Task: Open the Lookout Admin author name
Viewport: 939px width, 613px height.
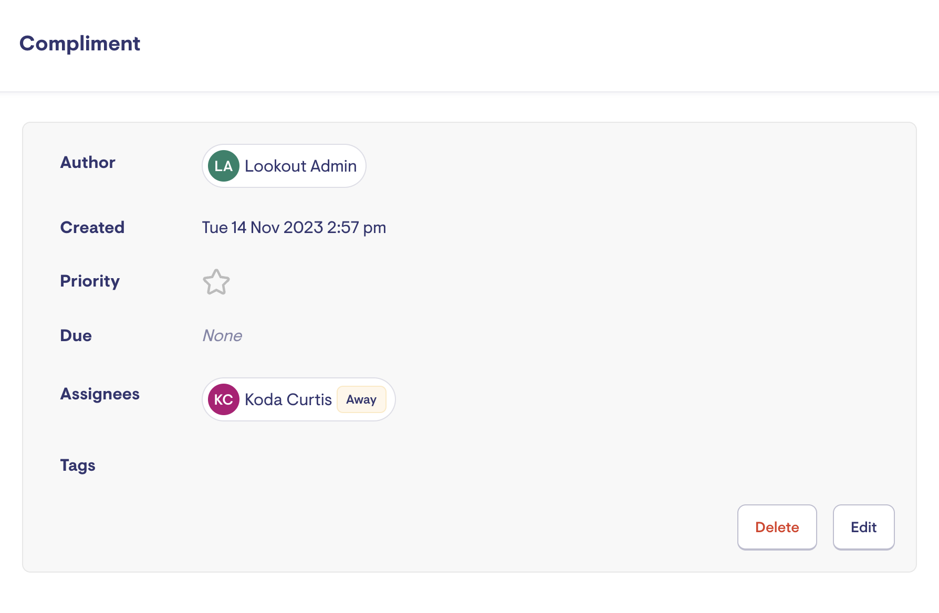Action: [x=300, y=166]
